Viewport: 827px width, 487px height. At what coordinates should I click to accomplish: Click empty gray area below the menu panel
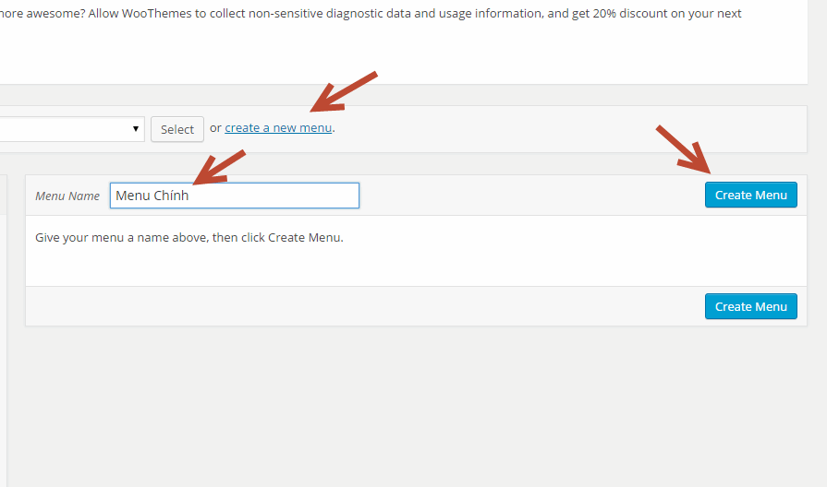(x=416, y=406)
